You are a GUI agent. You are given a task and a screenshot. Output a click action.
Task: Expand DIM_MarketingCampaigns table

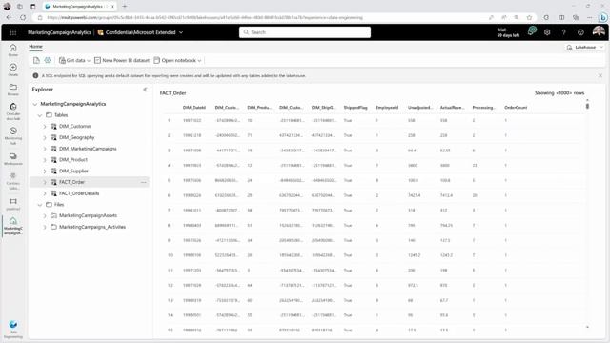point(45,149)
